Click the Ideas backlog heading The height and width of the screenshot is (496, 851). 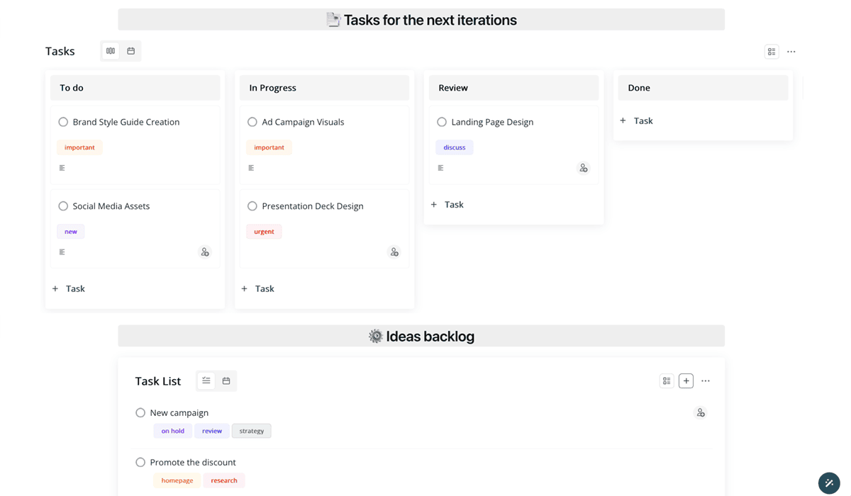pos(430,336)
